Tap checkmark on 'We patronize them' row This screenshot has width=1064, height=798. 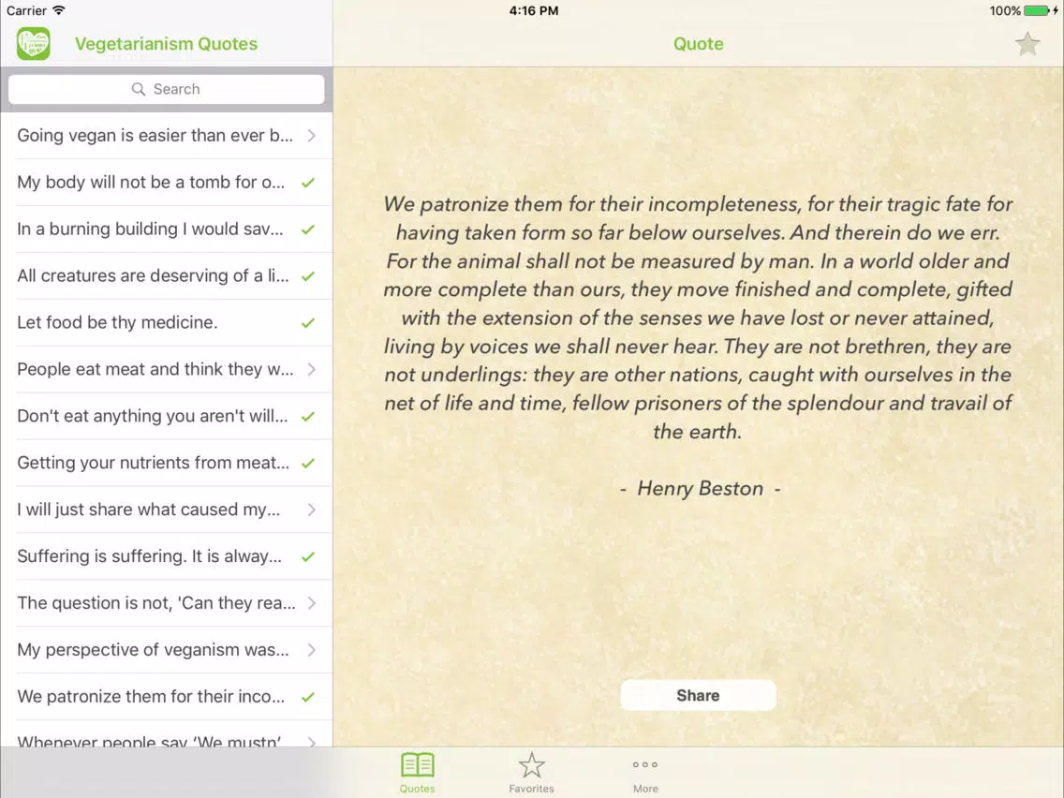[308, 697]
